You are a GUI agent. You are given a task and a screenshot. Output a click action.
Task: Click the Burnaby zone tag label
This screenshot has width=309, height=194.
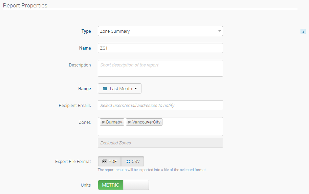click(114, 122)
